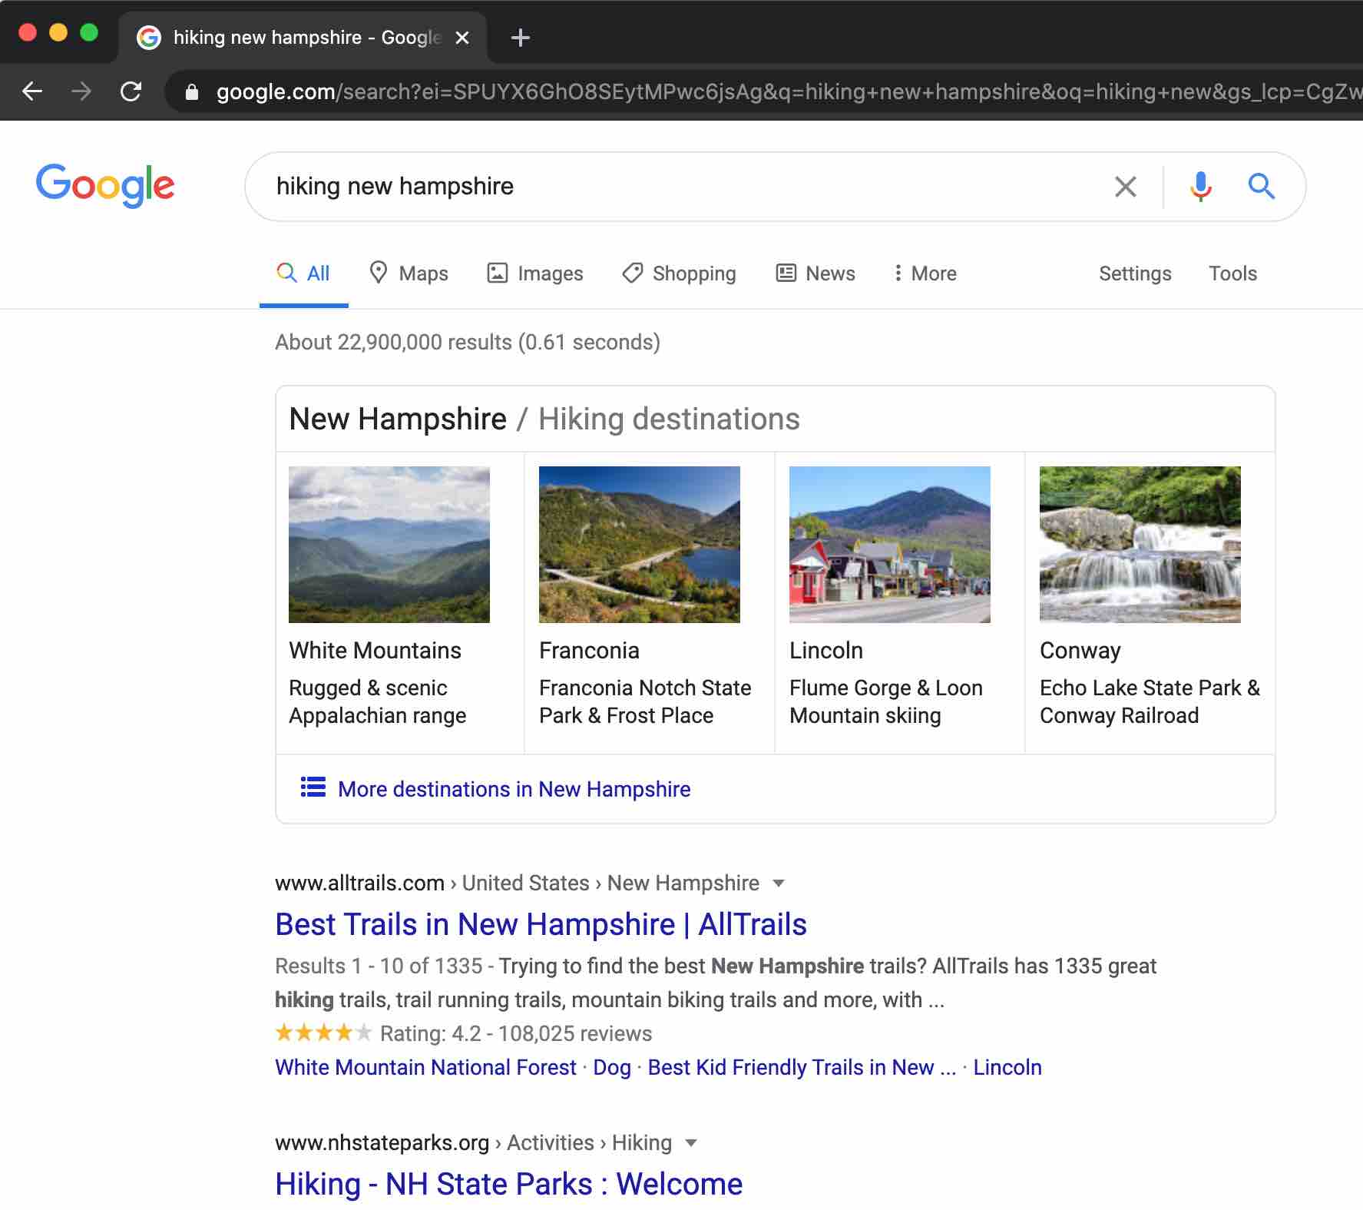The image size is (1363, 1210).
Task: Click 'About 22,900,000 results' stats text
Action: click(x=468, y=342)
